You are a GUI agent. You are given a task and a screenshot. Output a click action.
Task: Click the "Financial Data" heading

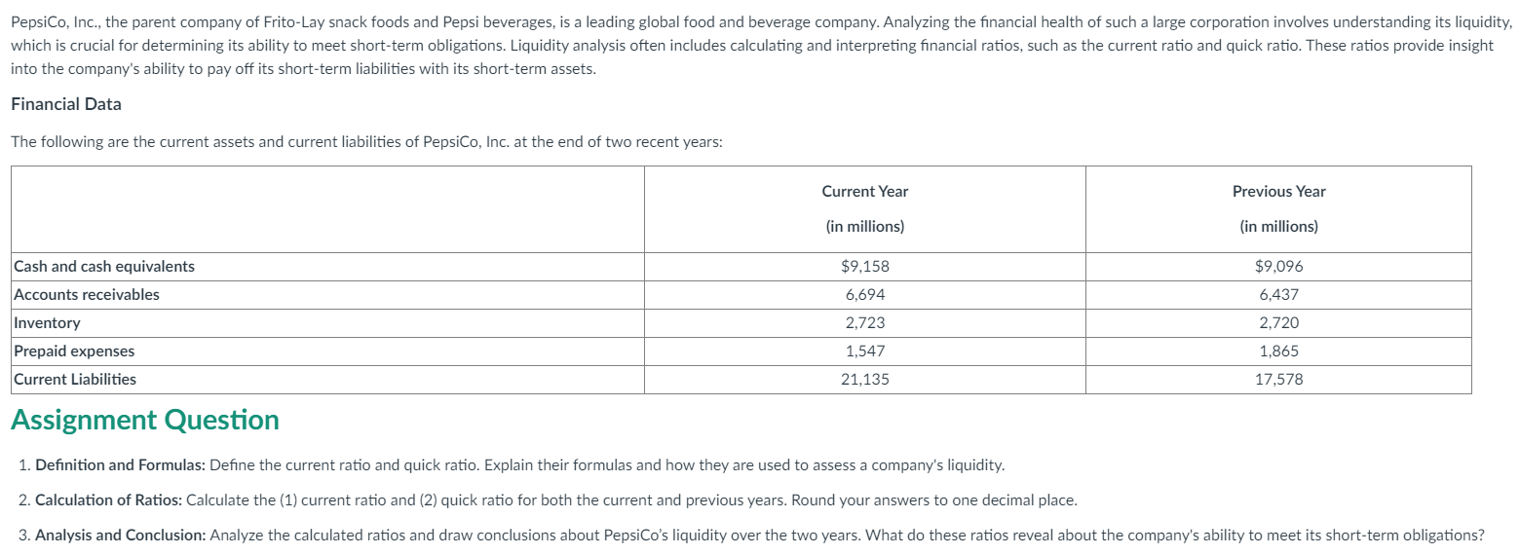click(65, 104)
